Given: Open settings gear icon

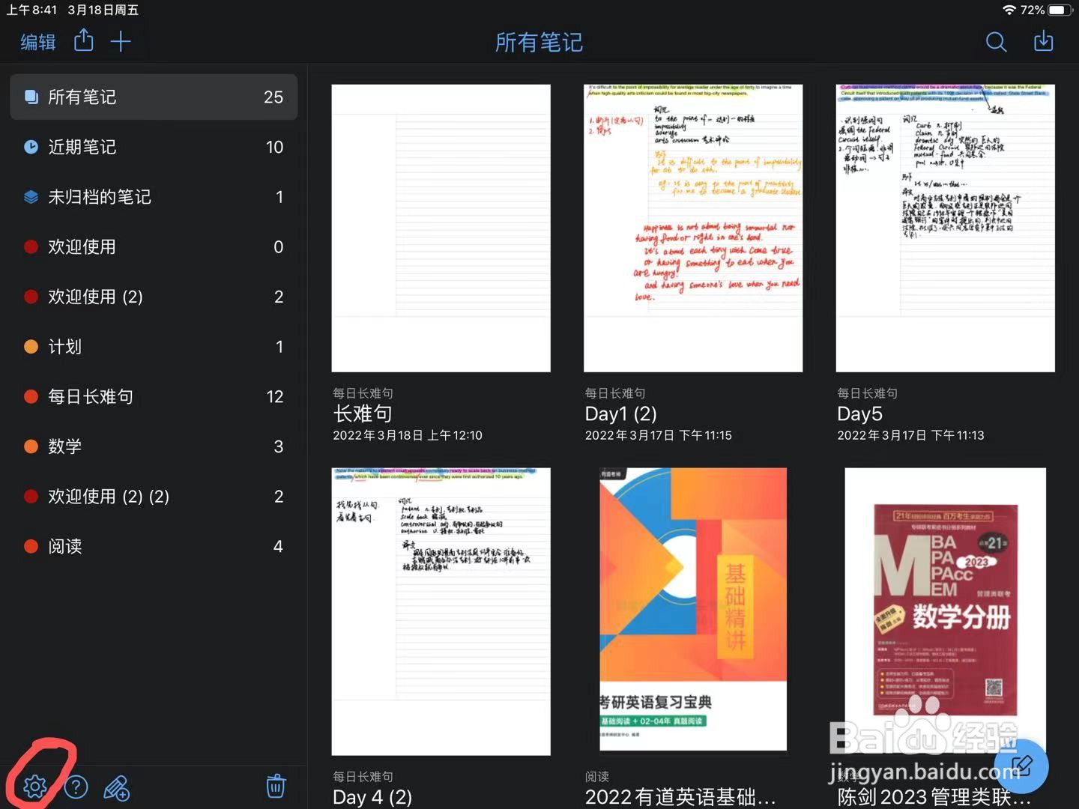Looking at the screenshot, I should tap(34, 787).
